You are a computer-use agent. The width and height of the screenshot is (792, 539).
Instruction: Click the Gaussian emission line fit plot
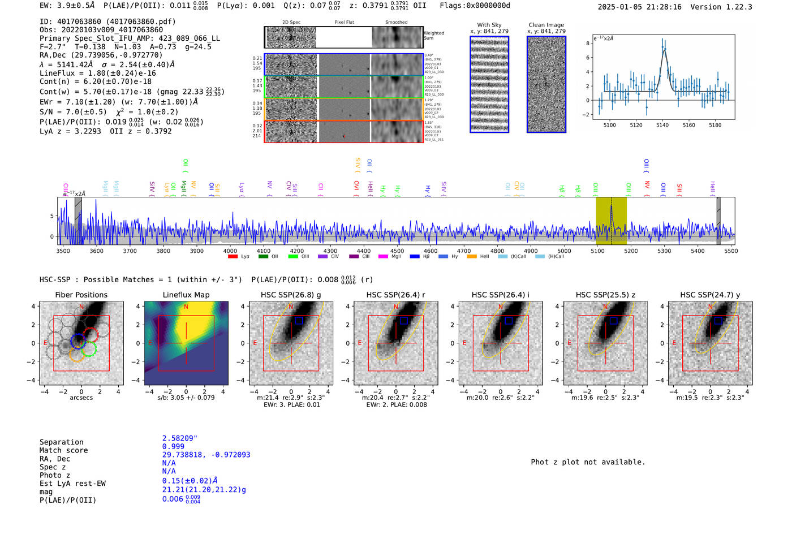point(664,77)
